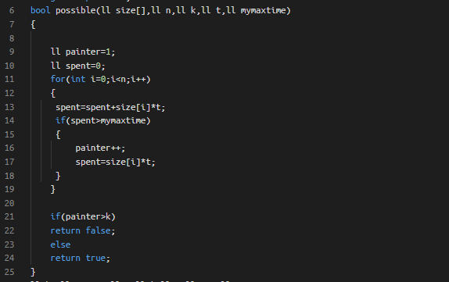This screenshot has height=282, width=449.
Task: Click the function name possible
Action: click(x=76, y=11)
